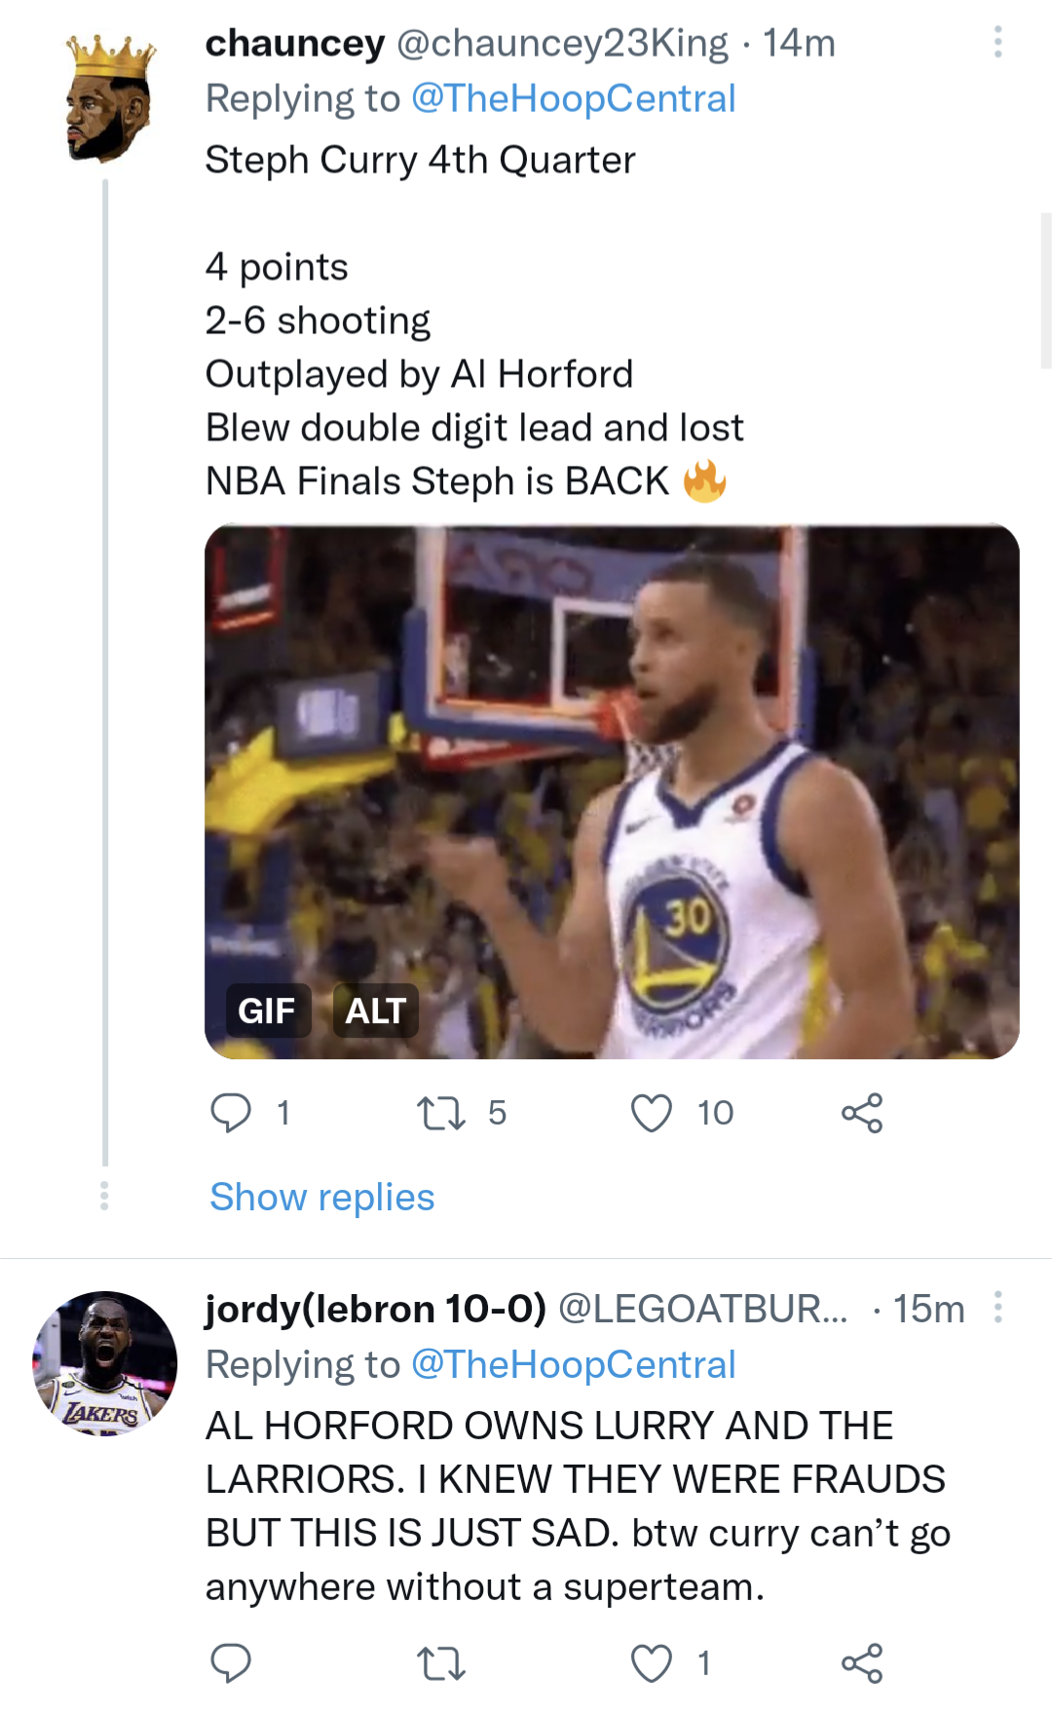Screen dimensions: 1052x1716
Task: Tap the GIF badge on Curry image
Action: point(267,1011)
